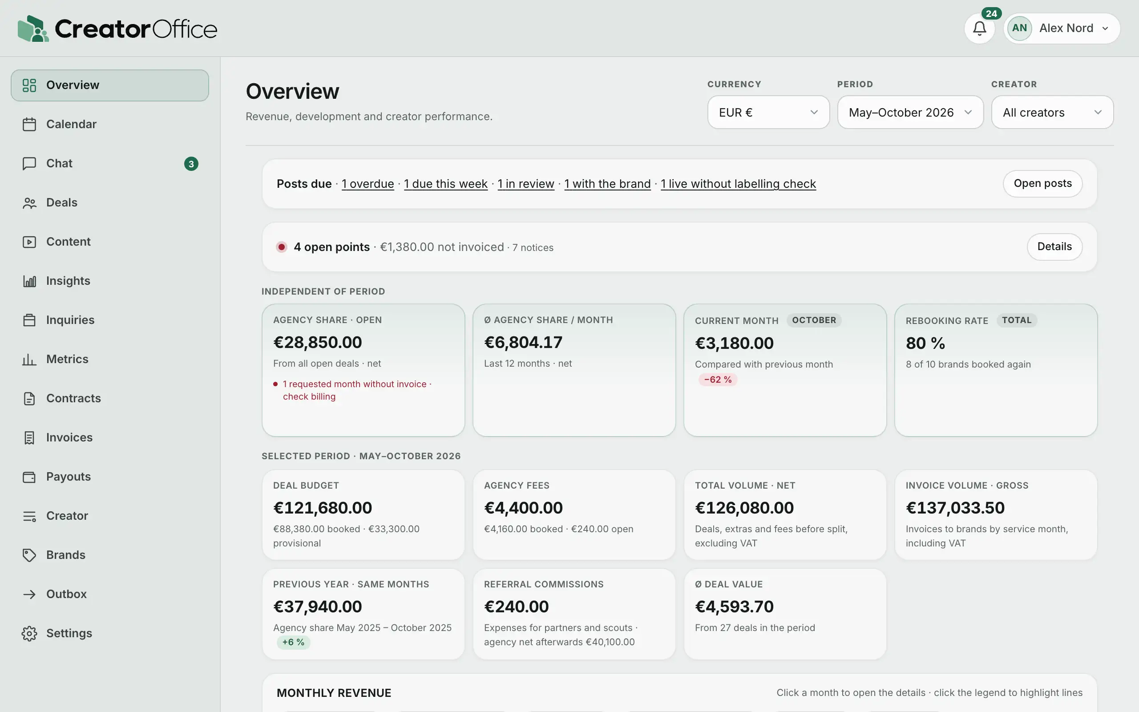Click the notification count badge 24
This screenshot has height=712, width=1139.
[x=991, y=13]
